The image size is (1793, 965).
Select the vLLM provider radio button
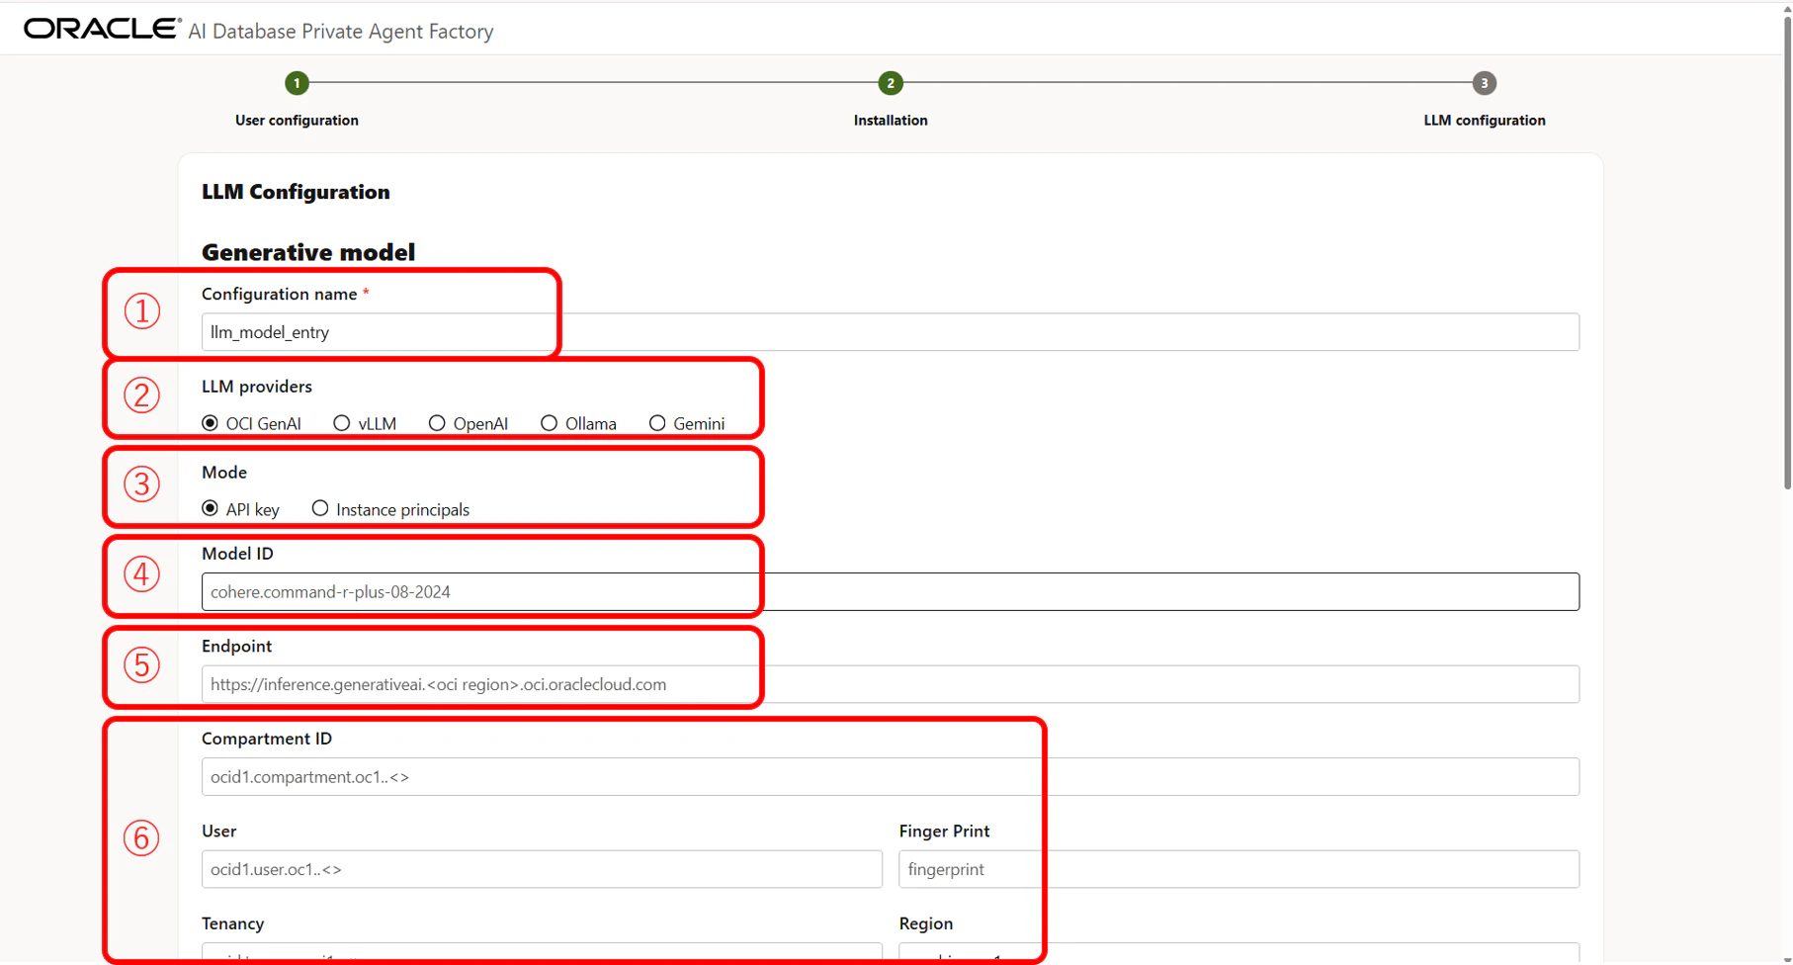tap(342, 423)
